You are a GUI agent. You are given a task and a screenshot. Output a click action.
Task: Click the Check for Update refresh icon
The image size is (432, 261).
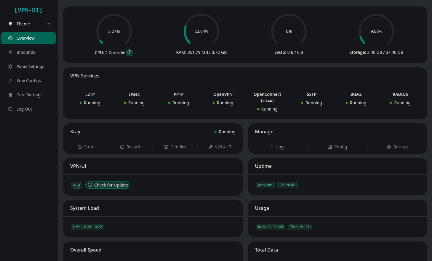point(90,185)
